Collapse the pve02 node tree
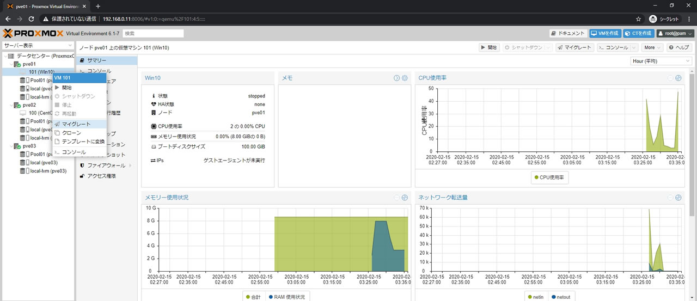 tap(11, 105)
